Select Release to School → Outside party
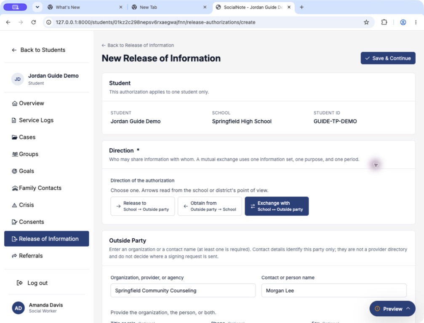This screenshot has height=323, width=424. coord(142,206)
